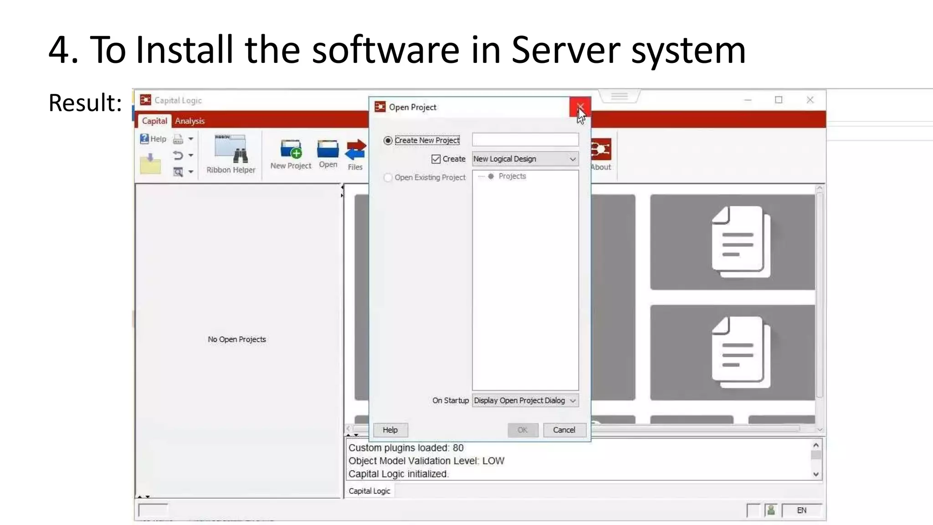This screenshot has width=933, height=525.
Task: Switch to the Capital ribbon tab
Action: tap(154, 121)
